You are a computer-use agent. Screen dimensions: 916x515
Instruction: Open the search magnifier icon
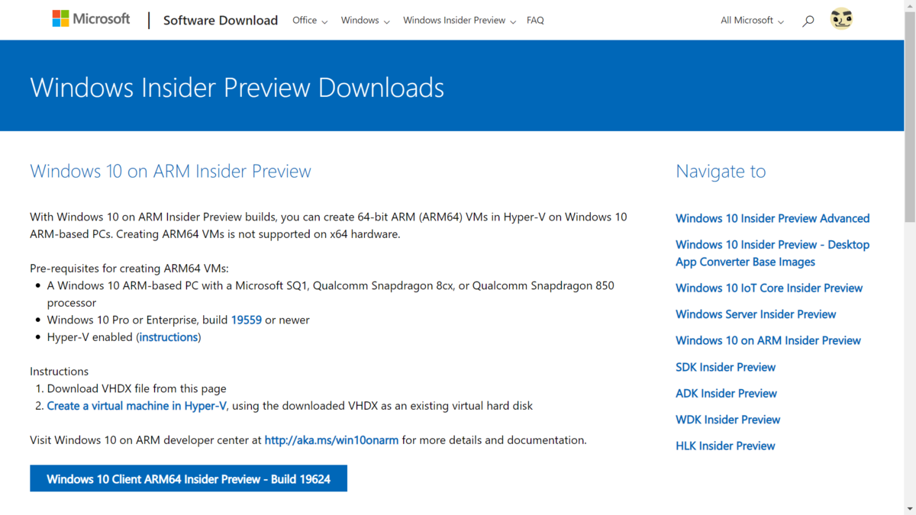click(x=808, y=21)
